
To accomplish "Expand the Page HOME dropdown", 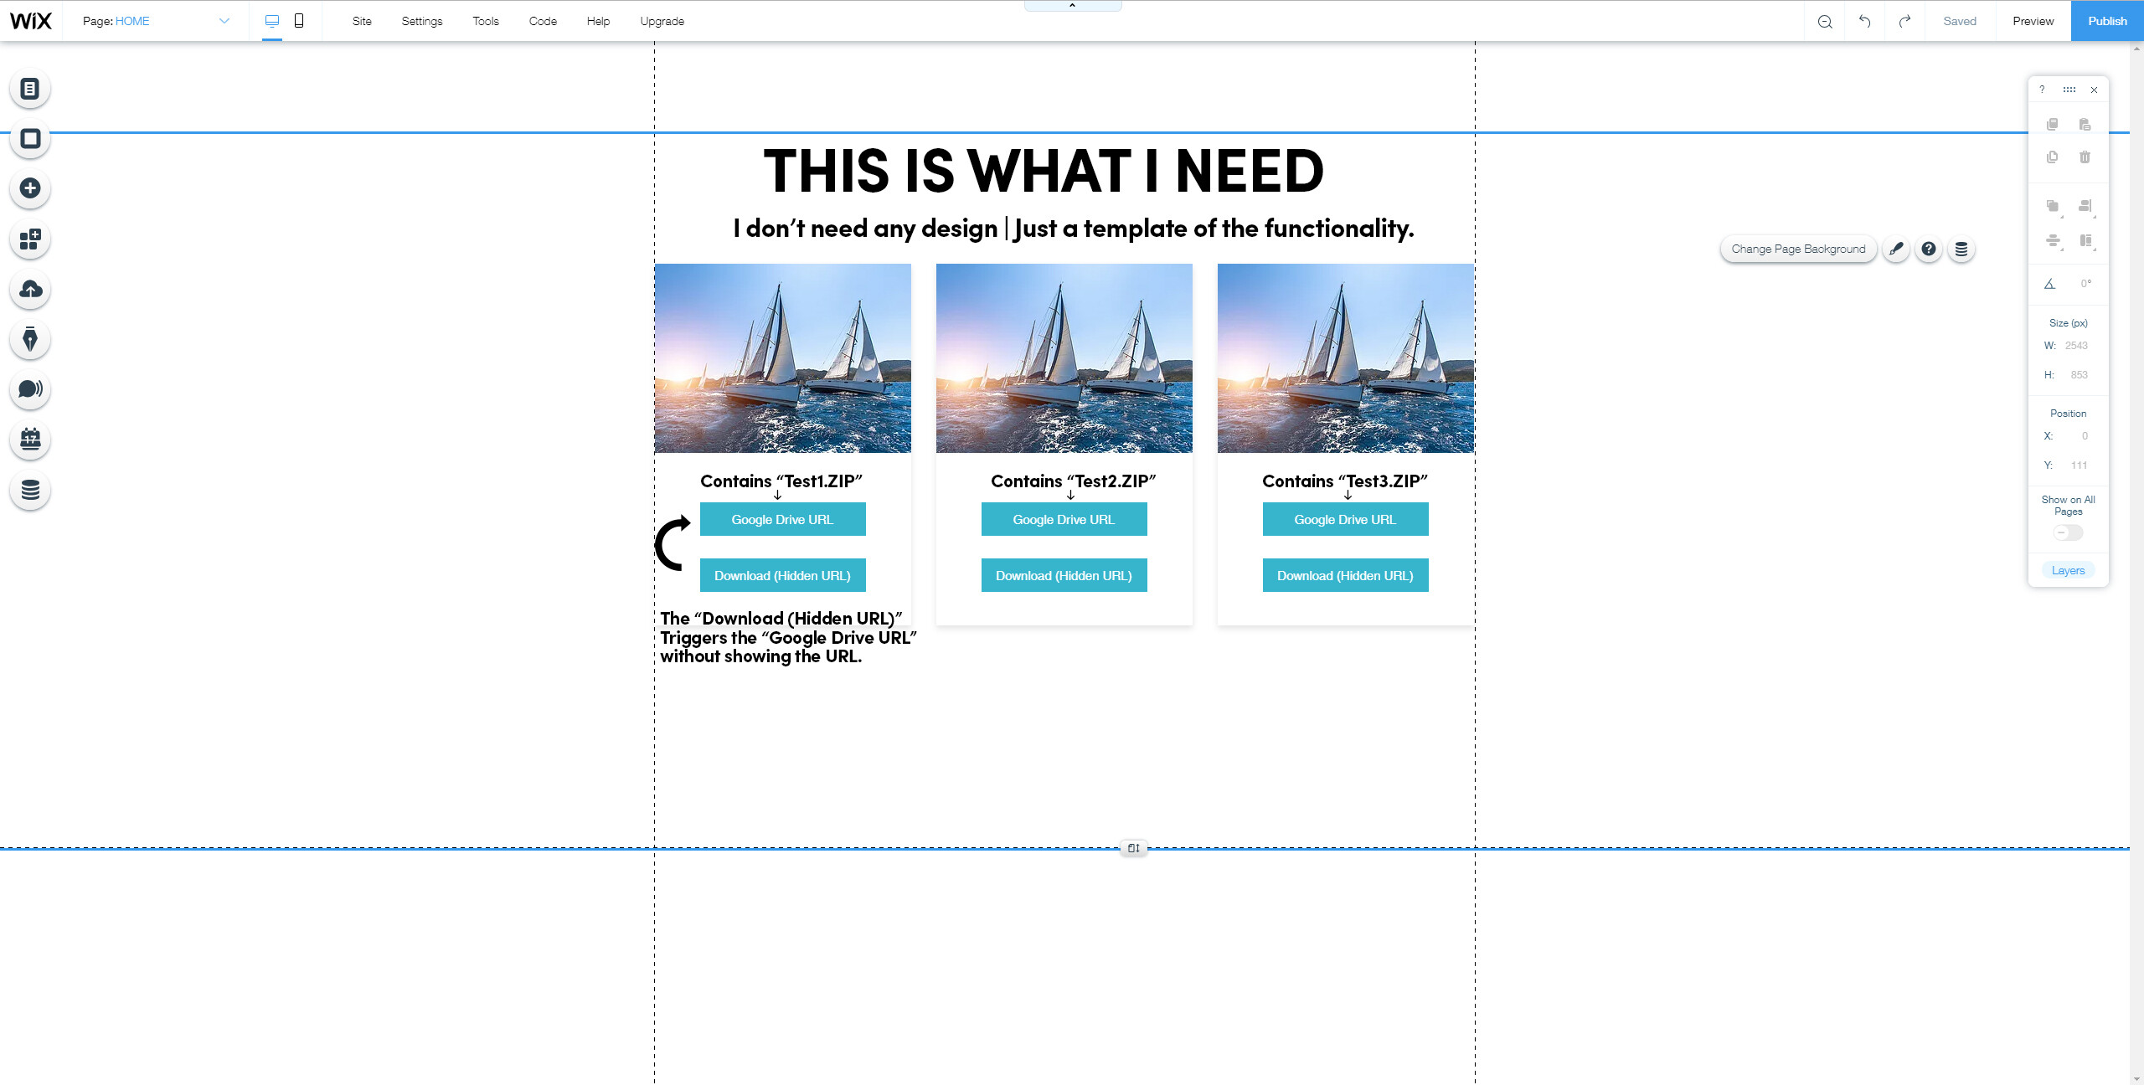I will point(224,21).
